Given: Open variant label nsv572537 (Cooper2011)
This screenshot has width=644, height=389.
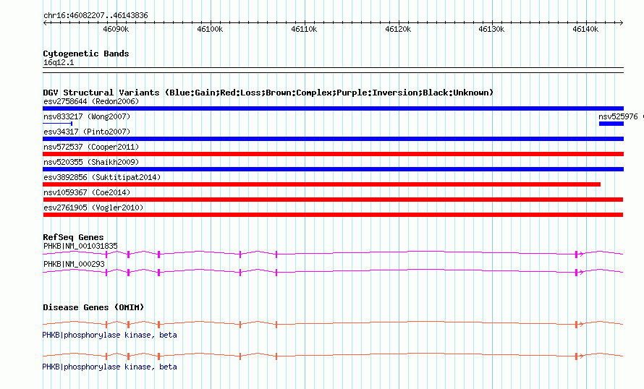Looking at the screenshot, I should click(91, 147).
